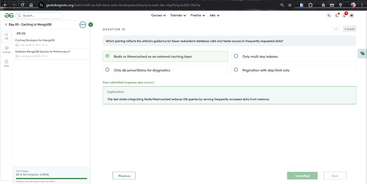The image size is (367, 184).
Task: Click the GeeksforGeeks logo
Action: (9, 15)
